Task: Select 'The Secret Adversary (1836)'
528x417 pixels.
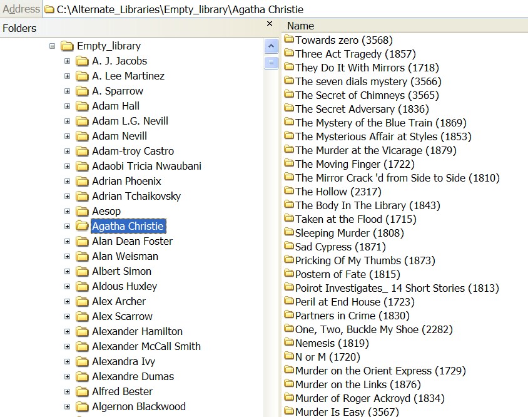Action: coord(362,109)
